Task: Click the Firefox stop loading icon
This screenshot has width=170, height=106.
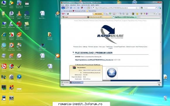Action: [75, 8]
